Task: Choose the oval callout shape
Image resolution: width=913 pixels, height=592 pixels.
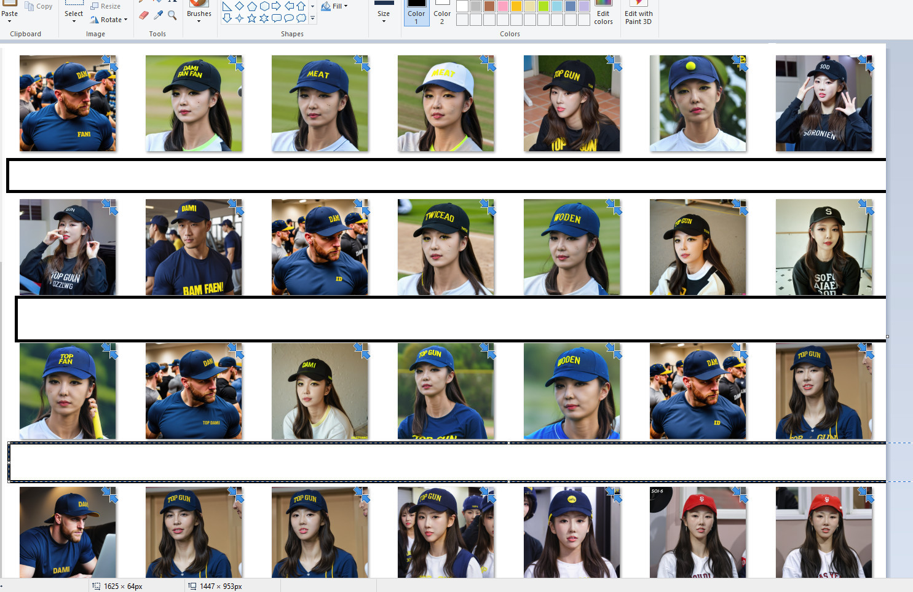Action: point(288,18)
